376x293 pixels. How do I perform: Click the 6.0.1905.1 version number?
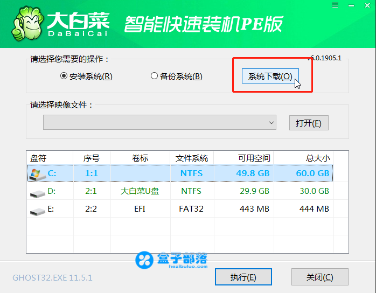point(325,58)
